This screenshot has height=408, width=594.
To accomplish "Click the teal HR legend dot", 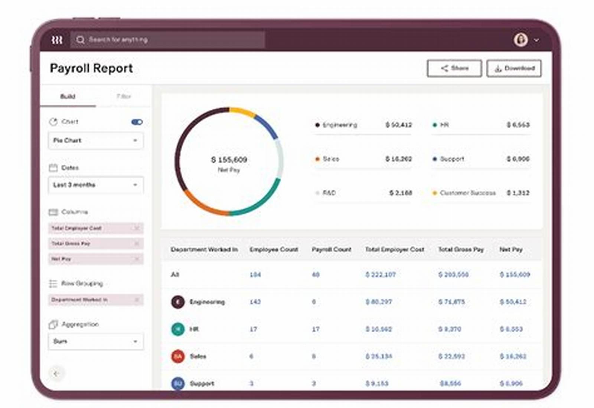I will (x=435, y=125).
